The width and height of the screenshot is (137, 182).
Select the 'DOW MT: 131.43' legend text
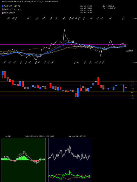click(x=12, y=9)
